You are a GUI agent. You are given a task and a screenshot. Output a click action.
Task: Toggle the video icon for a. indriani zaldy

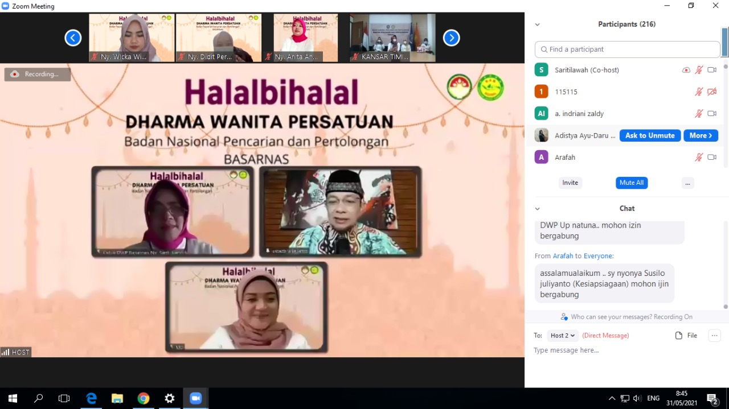(712, 113)
